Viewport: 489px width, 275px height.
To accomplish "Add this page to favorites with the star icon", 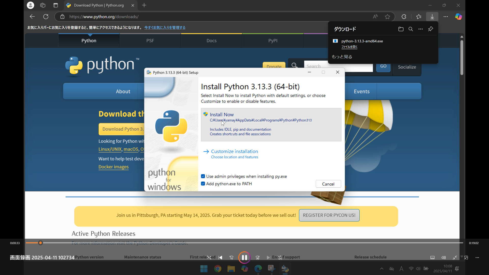I will [387, 17].
